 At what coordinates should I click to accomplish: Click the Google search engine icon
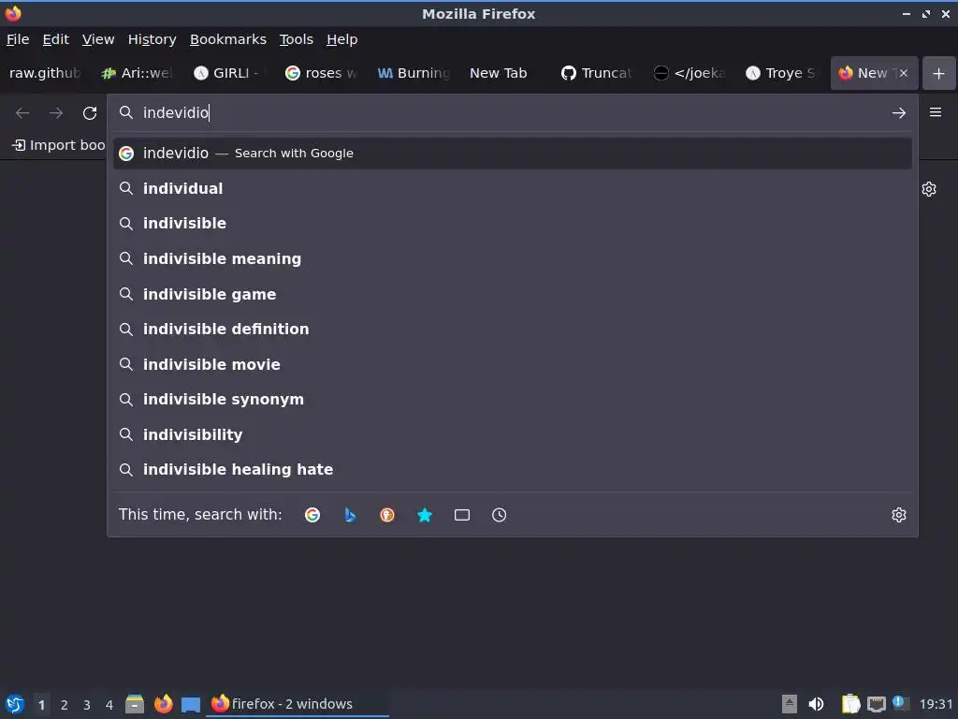point(312,515)
